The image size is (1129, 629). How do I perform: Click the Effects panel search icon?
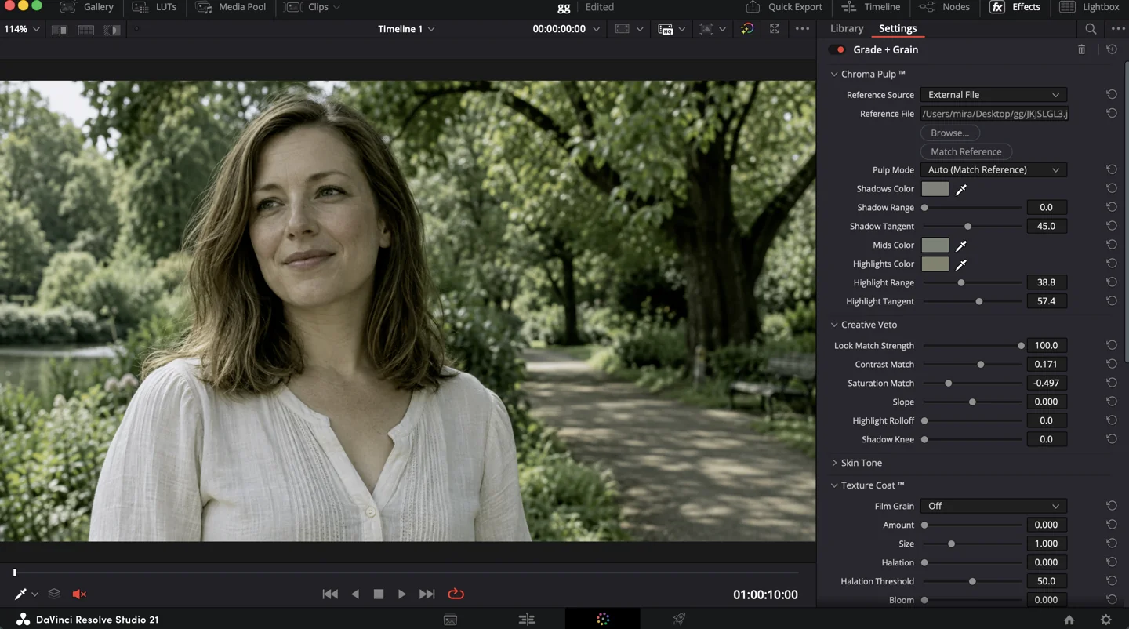[x=1091, y=29]
